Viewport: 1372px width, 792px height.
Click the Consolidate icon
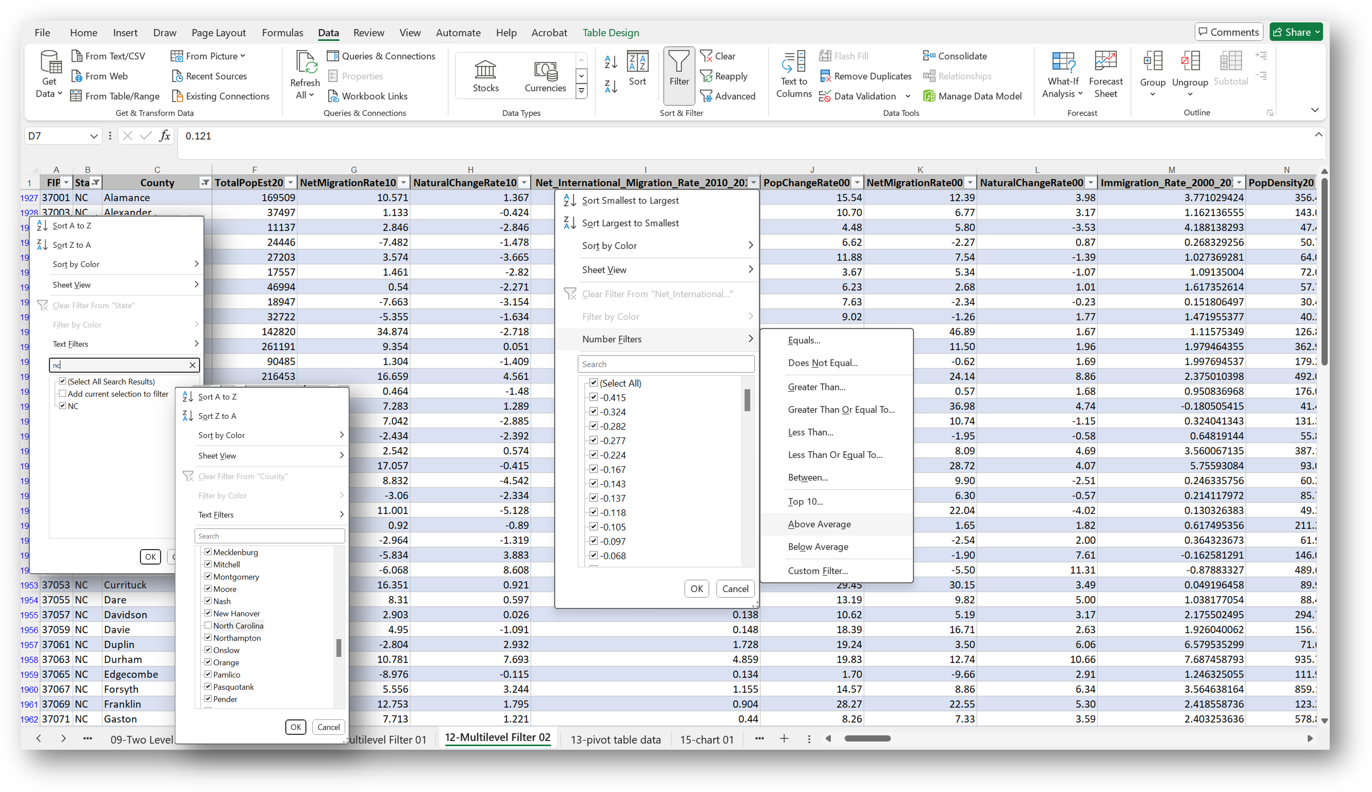[930, 55]
